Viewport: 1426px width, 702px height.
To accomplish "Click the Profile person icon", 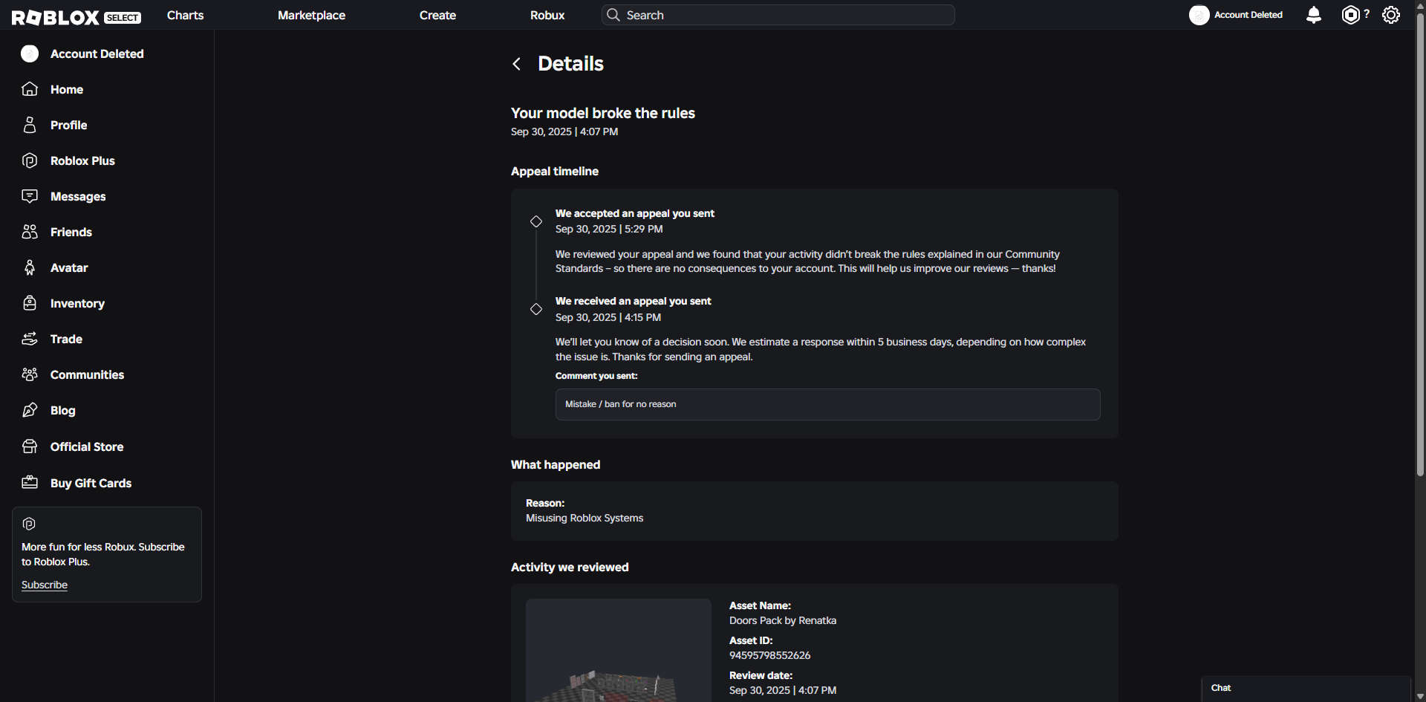I will point(30,125).
